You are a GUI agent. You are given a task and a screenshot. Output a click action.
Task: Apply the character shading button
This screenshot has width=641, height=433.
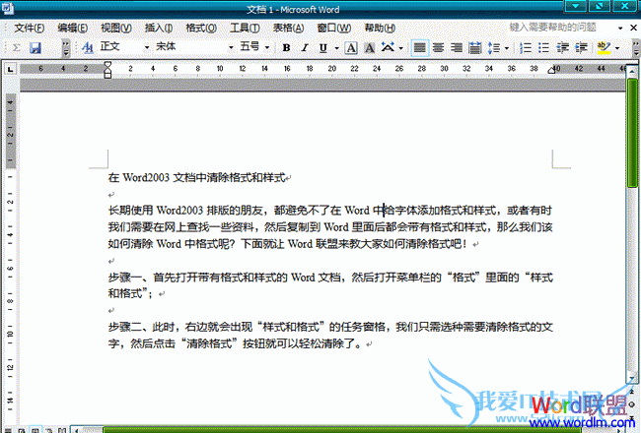click(x=370, y=48)
